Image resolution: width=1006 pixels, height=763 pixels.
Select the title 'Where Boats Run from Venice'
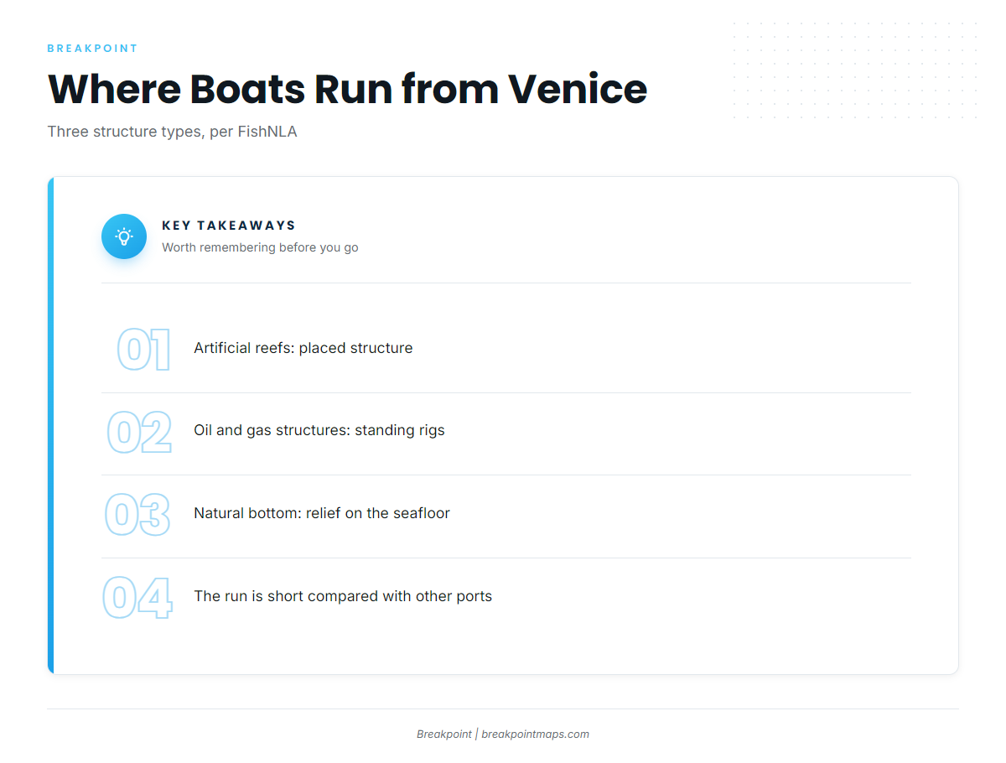347,89
